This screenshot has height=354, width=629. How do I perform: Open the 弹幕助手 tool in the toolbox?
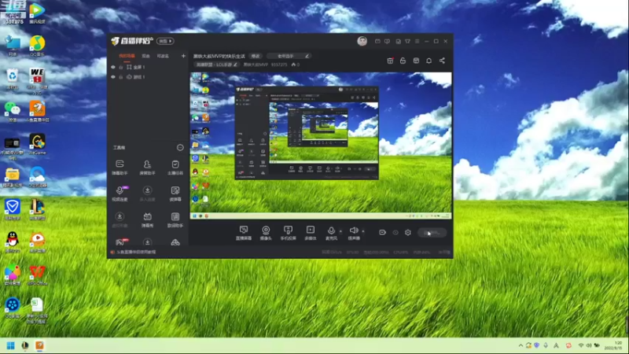click(120, 168)
